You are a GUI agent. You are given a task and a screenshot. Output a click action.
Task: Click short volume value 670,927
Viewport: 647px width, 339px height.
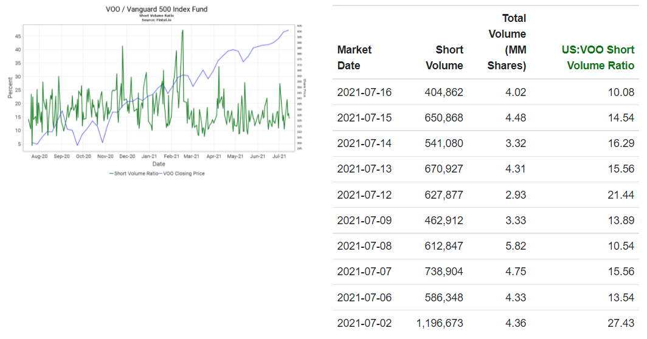pyautogui.click(x=444, y=169)
